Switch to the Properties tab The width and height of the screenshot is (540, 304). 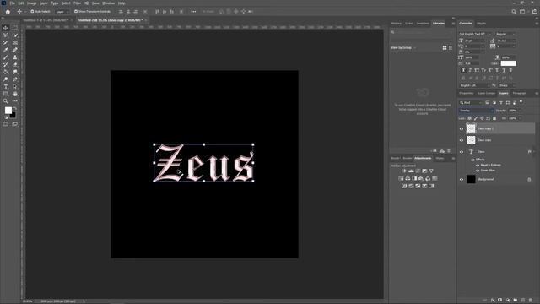467,93
